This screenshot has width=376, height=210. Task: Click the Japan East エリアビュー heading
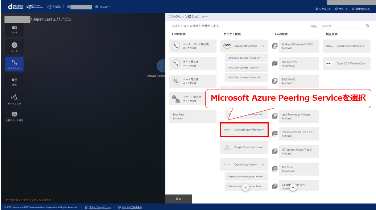pos(54,19)
